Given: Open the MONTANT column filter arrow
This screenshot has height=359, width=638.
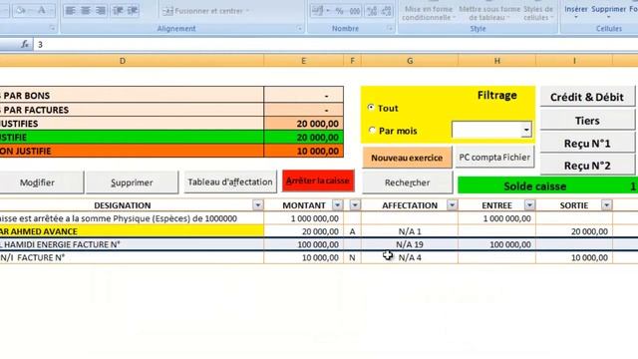Looking at the screenshot, I should click(x=337, y=205).
